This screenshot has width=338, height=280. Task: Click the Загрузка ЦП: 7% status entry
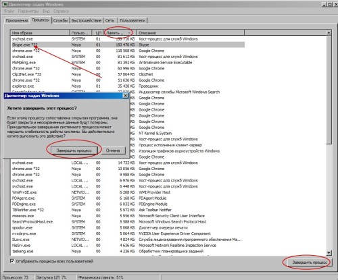(51, 277)
